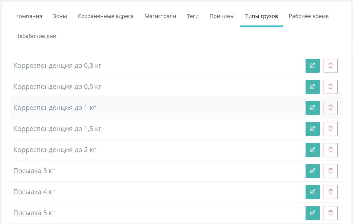Edit the Корреспонденция до 0,3 кг cargo type

click(312, 66)
